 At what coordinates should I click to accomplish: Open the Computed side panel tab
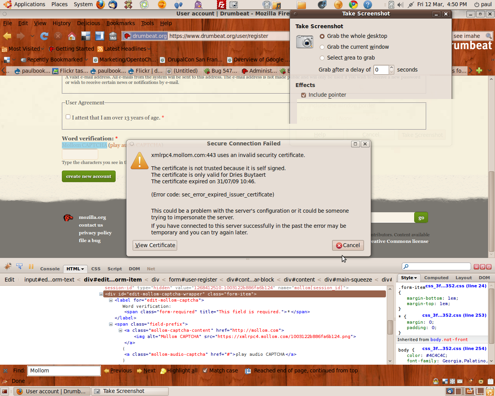point(436,278)
